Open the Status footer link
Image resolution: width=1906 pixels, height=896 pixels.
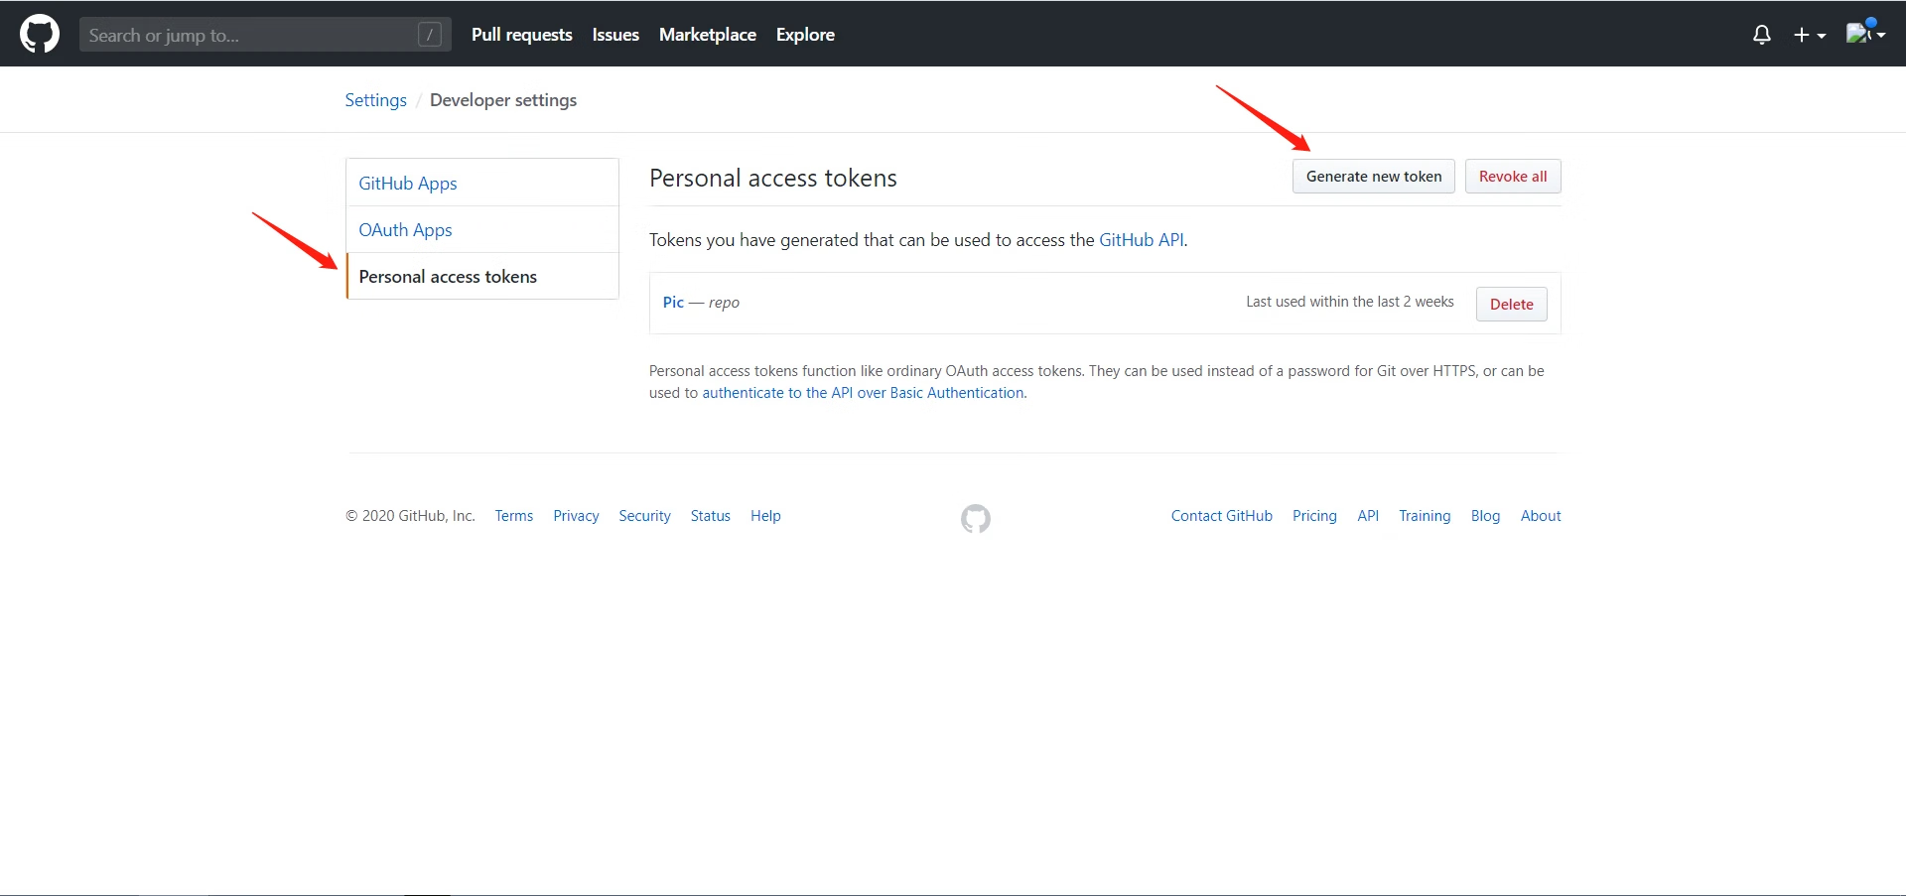(x=711, y=516)
